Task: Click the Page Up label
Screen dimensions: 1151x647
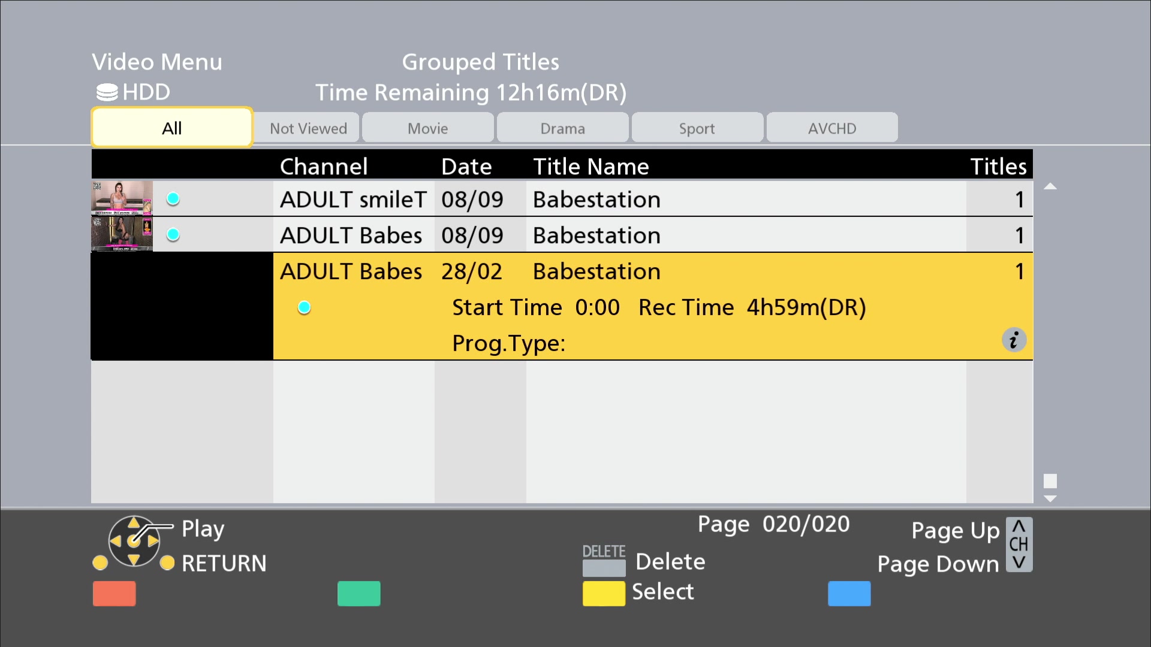Action: pyautogui.click(x=955, y=531)
